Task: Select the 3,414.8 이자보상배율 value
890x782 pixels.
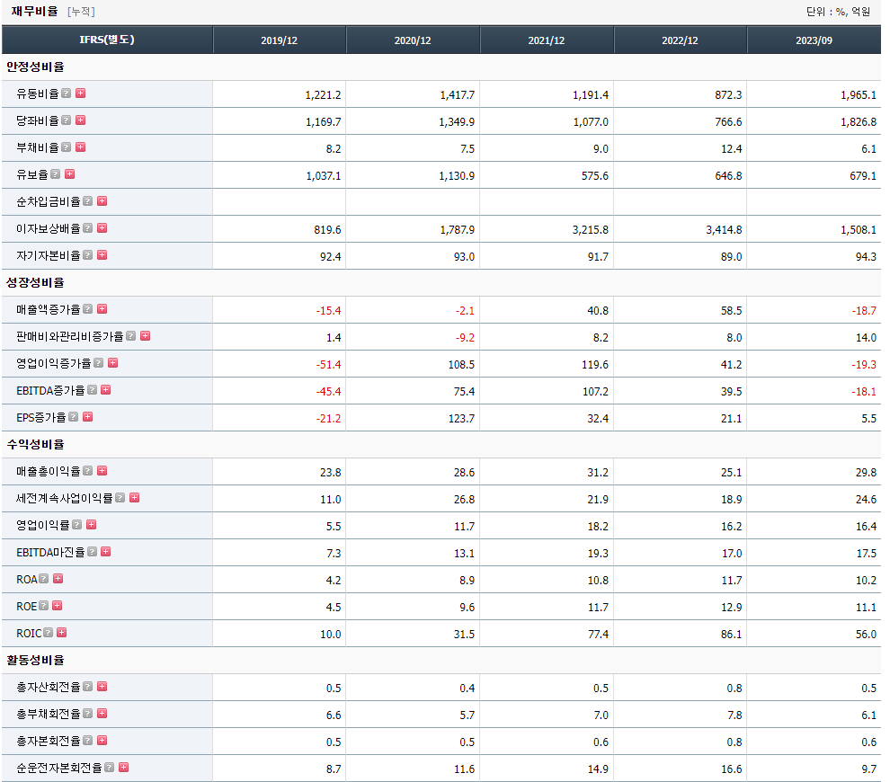Action: tap(724, 230)
